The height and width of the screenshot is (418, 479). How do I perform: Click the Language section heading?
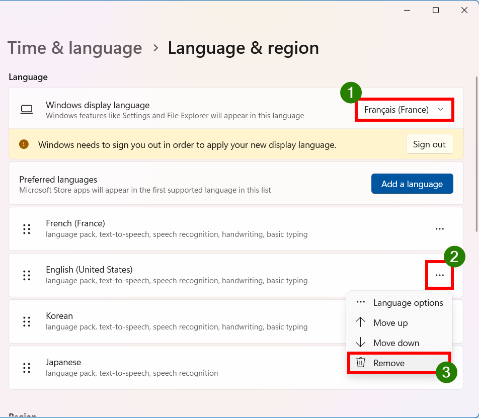[28, 77]
